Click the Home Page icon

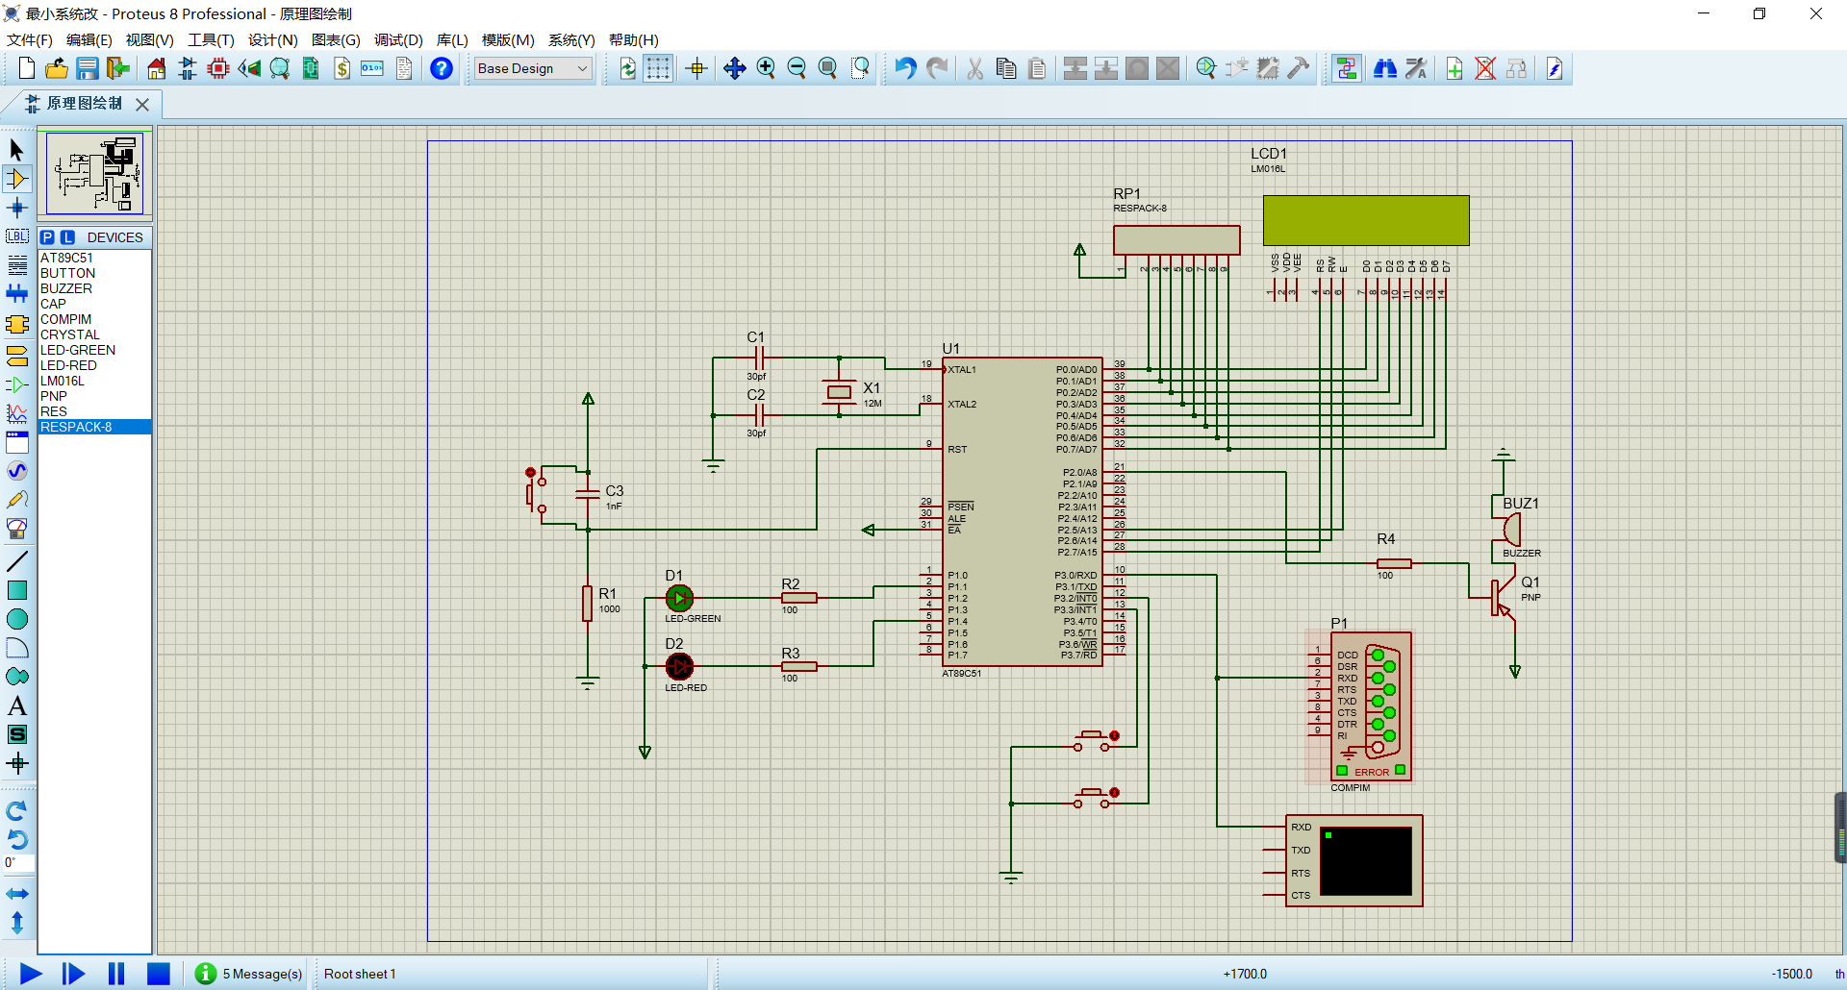(x=157, y=68)
